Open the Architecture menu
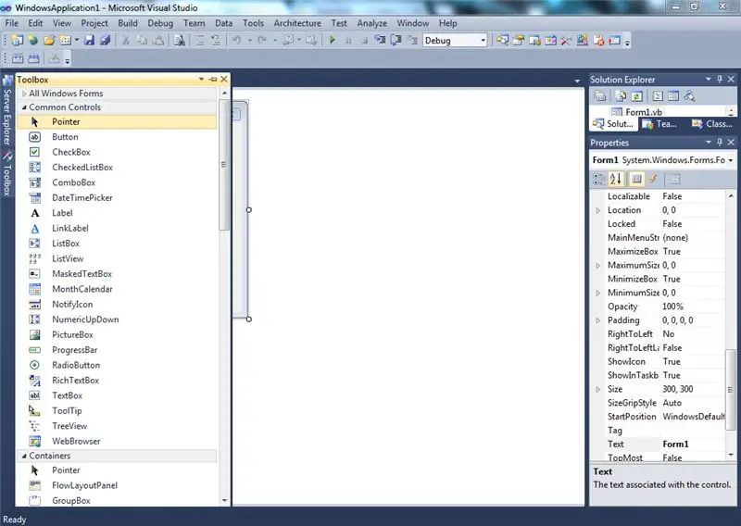 click(x=297, y=23)
